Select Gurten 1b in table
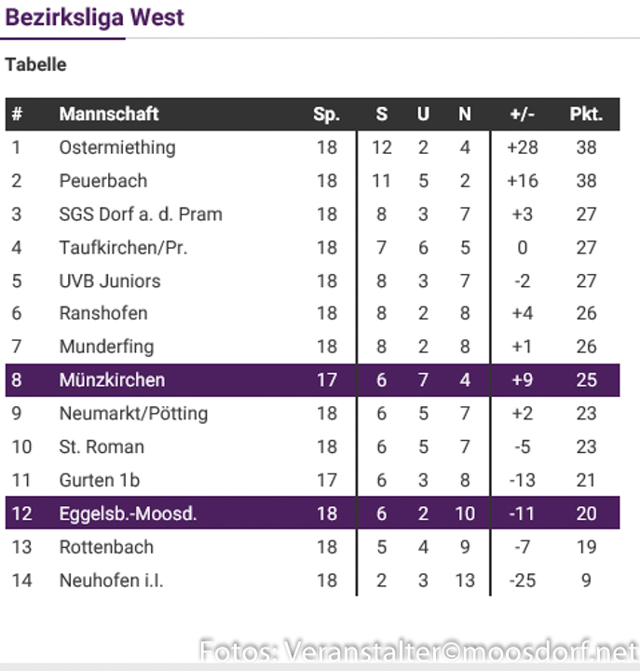The width and height of the screenshot is (640, 671). click(x=99, y=480)
